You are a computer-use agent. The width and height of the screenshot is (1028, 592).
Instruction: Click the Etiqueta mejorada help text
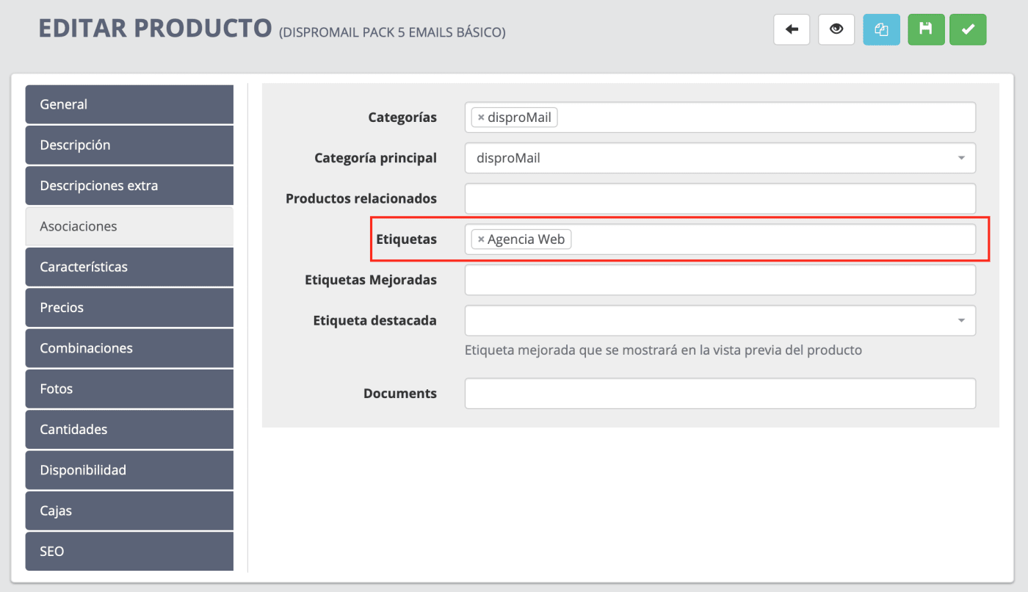663,350
